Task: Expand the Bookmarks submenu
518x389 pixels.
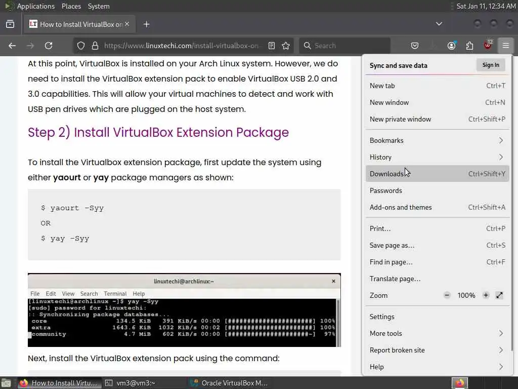Action: point(437,141)
